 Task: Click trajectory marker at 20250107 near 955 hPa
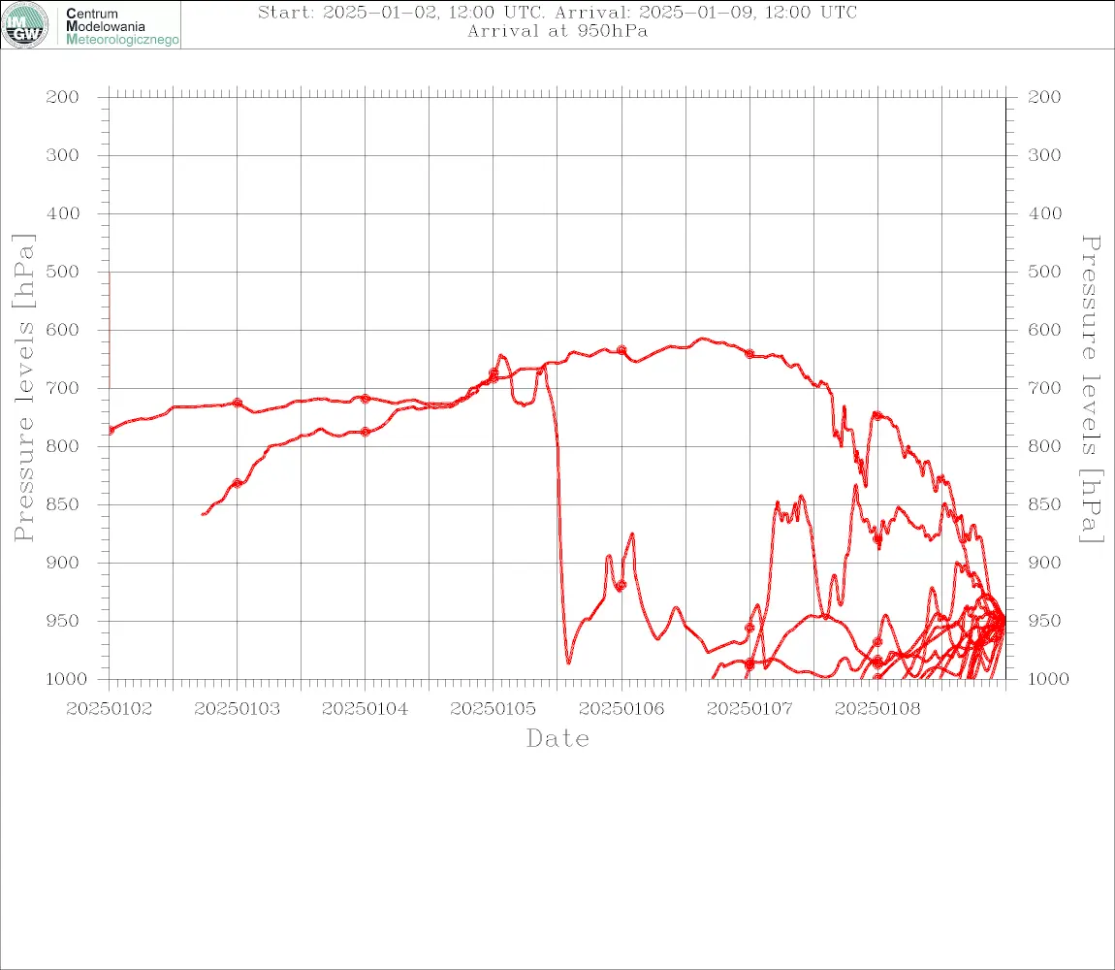(749, 628)
